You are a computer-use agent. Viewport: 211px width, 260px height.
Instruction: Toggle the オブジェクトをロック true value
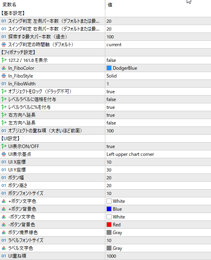158,92
